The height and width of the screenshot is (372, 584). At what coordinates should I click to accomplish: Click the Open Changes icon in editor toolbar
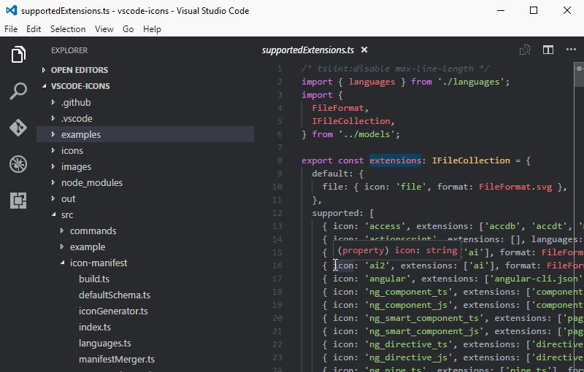click(x=525, y=50)
